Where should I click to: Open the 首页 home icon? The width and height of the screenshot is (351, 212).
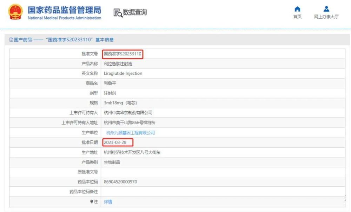click(297, 9)
